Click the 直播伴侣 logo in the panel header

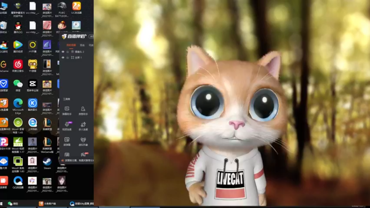pyautogui.click(x=74, y=37)
